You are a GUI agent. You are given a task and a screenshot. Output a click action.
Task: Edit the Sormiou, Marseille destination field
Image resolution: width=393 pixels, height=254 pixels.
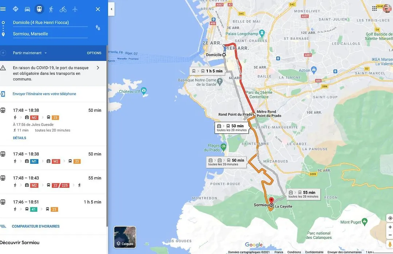pyautogui.click(x=50, y=34)
